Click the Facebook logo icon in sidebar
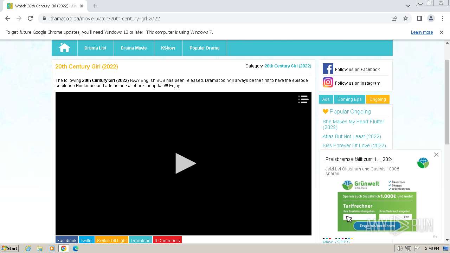The width and height of the screenshot is (450, 253). click(x=328, y=69)
